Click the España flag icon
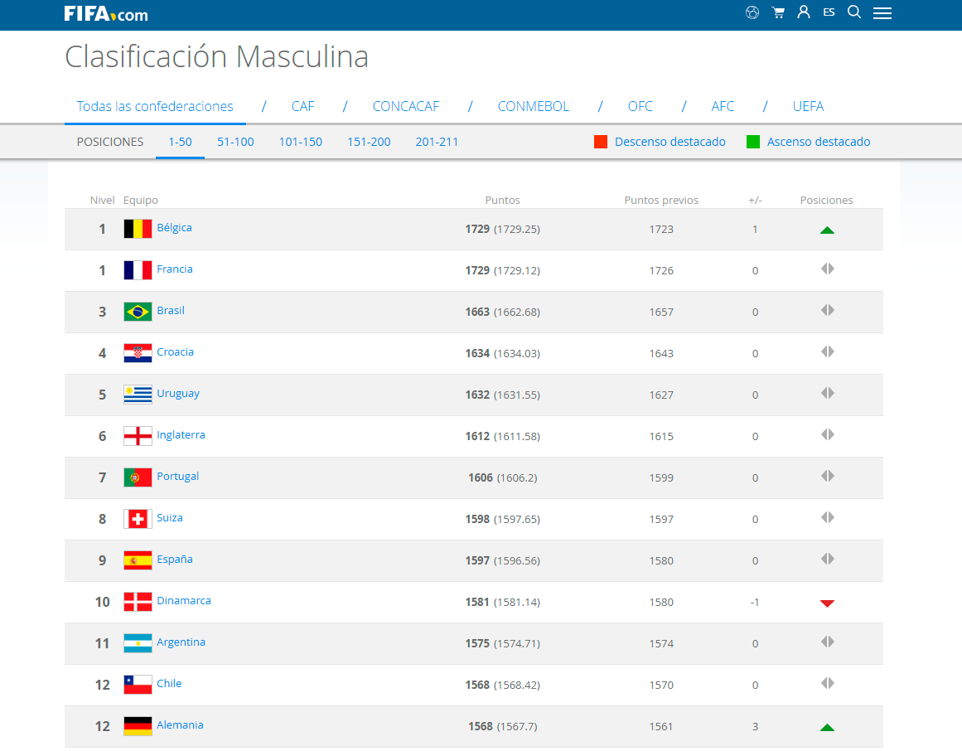The width and height of the screenshot is (962, 751). point(138,560)
